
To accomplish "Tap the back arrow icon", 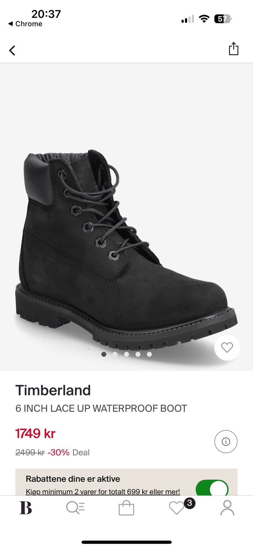I will coord(12,50).
